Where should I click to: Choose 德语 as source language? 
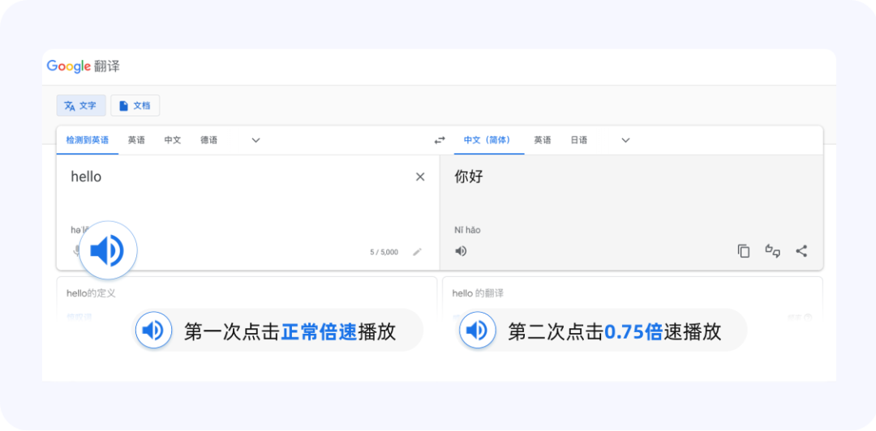[x=208, y=140]
